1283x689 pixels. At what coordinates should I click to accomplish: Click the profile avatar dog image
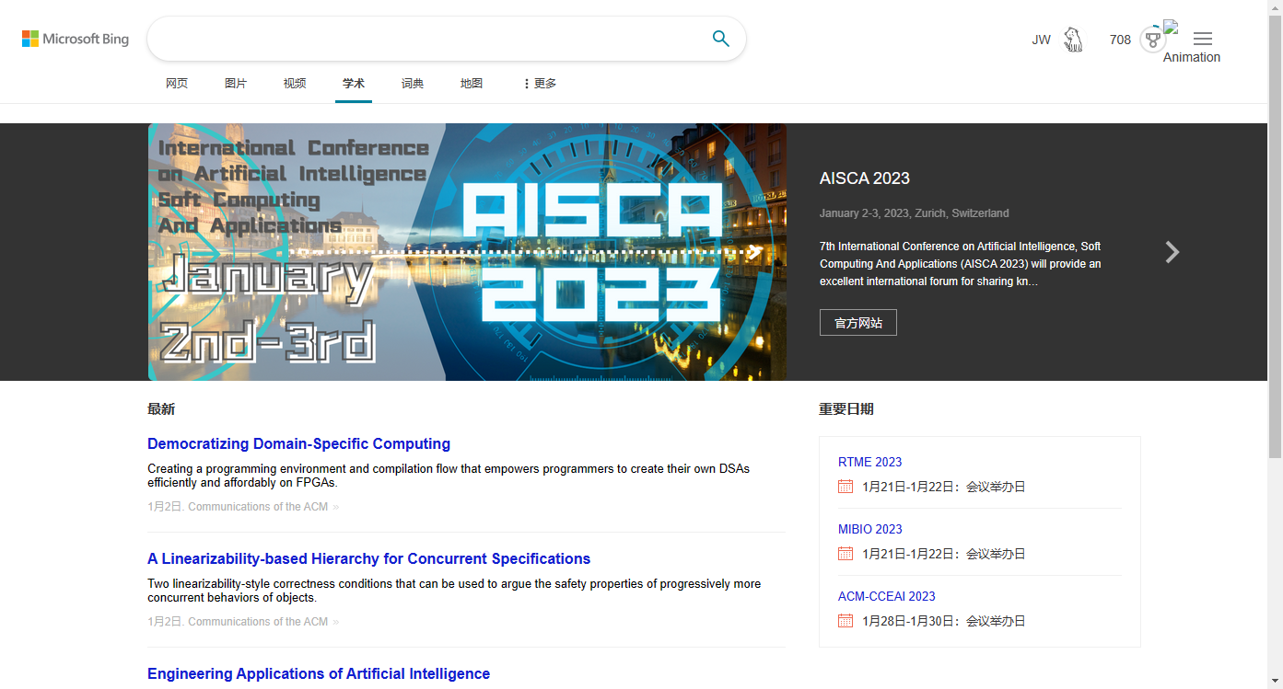pyautogui.click(x=1073, y=40)
